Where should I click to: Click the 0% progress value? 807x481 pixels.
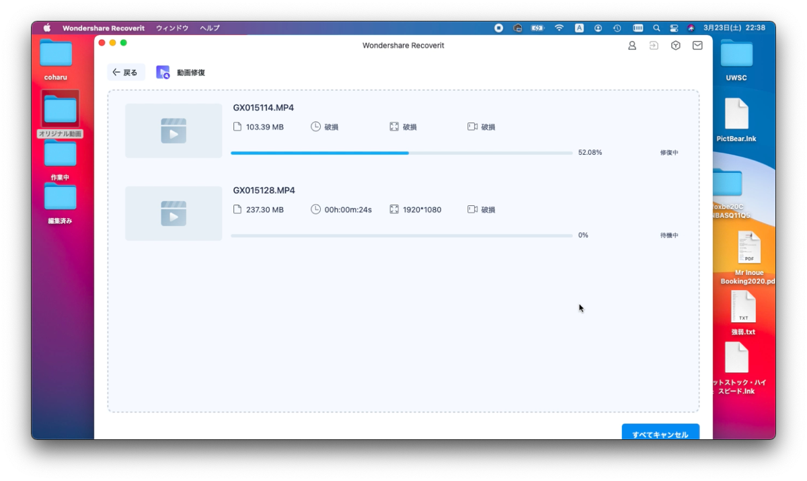583,235
